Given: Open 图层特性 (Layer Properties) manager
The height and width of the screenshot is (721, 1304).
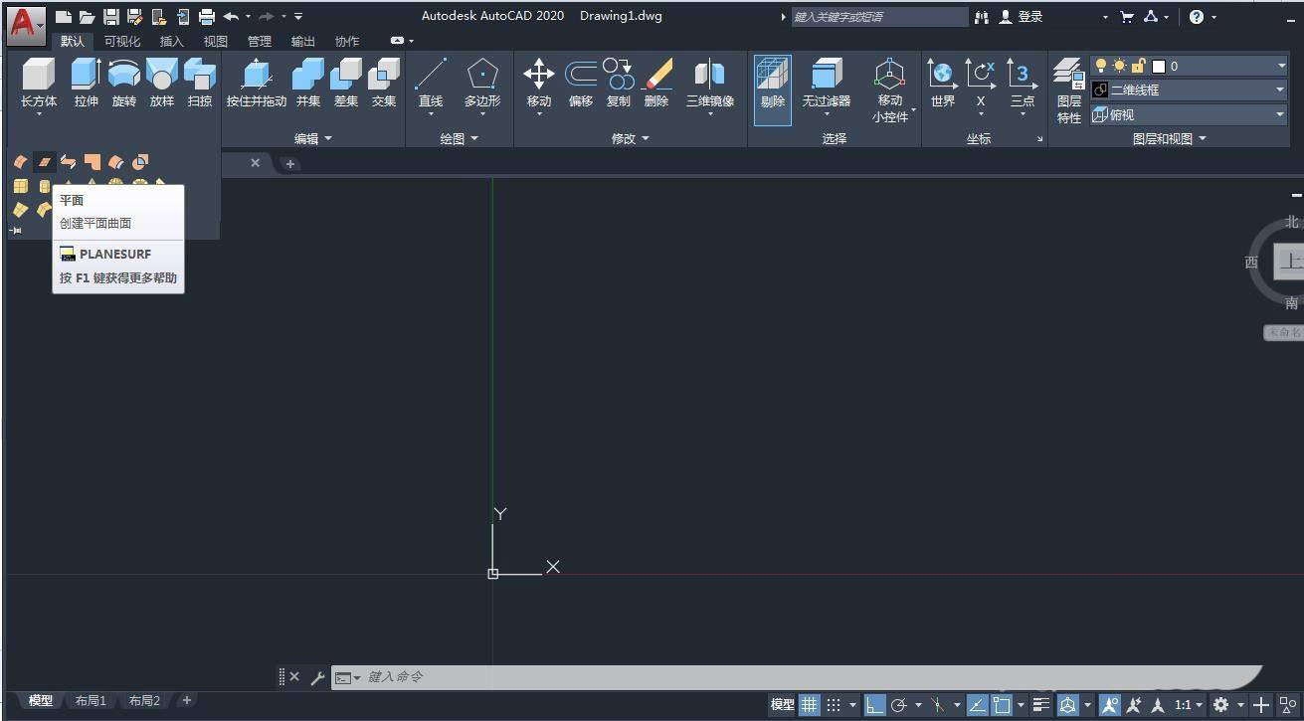Looking at the screenshot, I should click(x=1069, y=91).
